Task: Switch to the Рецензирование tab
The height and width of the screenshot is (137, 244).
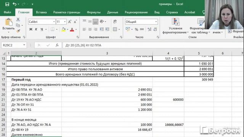Action: pos(136,12)
